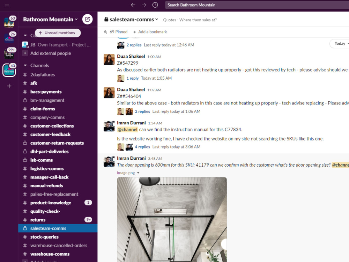Image resolution: width=349 pixels, height=262 pixels.
Task: Open the salesteam-comms channel name dropdown
Action: [x=156, y=19]
